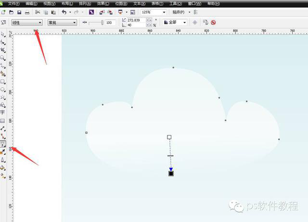Click the midpoint bar on canvas transparency arrow

(170, 156)
